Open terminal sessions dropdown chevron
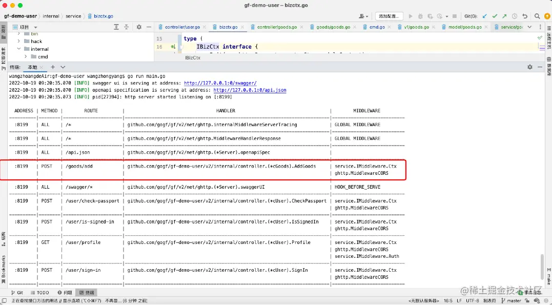552x305 pixels. pyautogui.click(x=63, y=67)
